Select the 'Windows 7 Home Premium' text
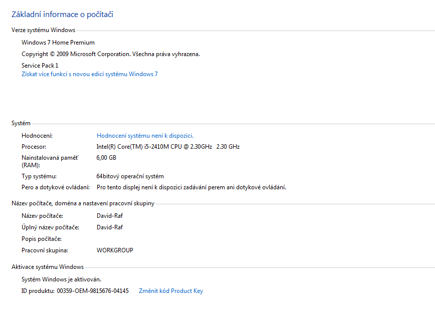The image size is (435, 332). [58, 43]
